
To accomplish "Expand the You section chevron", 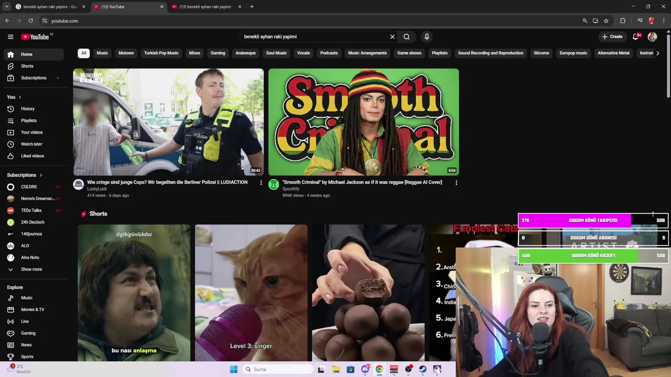I will (x=20, y=97).
